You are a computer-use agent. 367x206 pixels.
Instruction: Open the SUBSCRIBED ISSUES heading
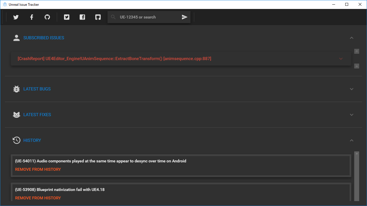click(44, 38)
